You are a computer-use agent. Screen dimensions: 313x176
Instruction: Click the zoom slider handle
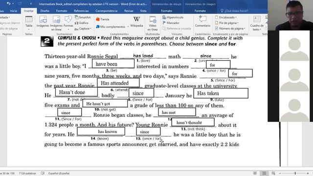pos(295,173)
